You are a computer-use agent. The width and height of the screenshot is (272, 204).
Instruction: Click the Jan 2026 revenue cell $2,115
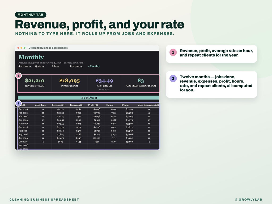tap(60, 109)
